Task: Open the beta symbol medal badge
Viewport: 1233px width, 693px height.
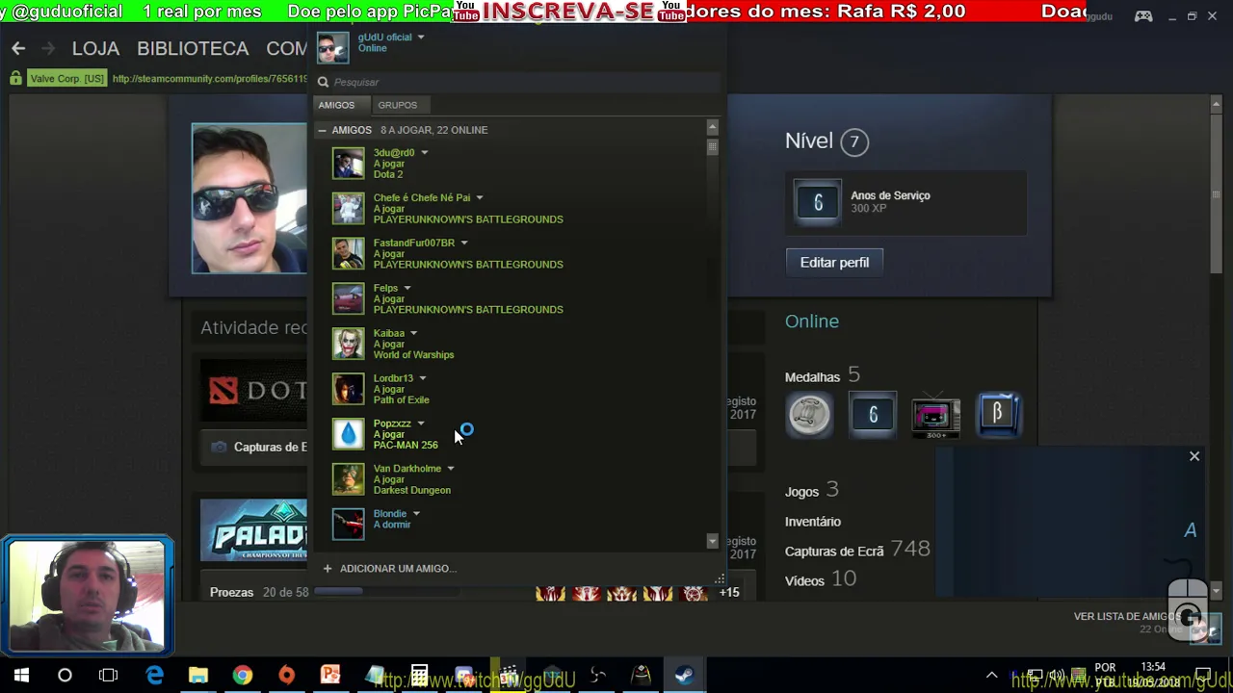Action: 998,415
